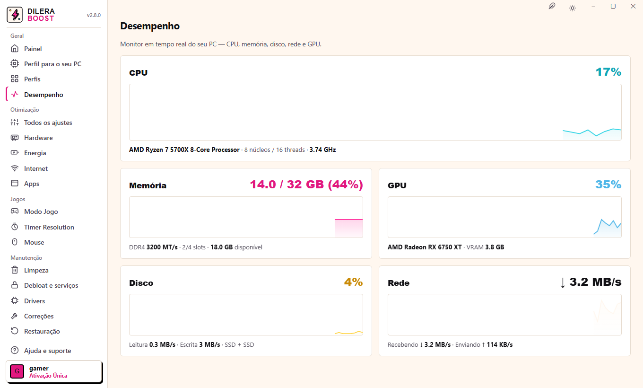Go to the Perfis section
Image resolution: width=643 pixels, height=388 pixels.
[x=54, y=79]
